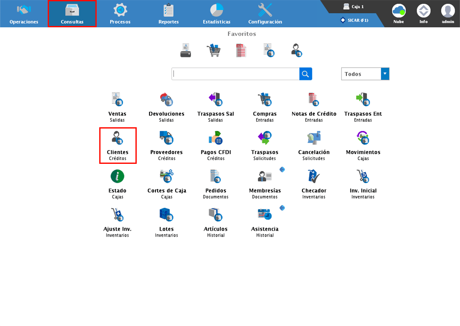460x326 pixels.
Task: Click the Estado Cajas info icon
Action: 118,176
